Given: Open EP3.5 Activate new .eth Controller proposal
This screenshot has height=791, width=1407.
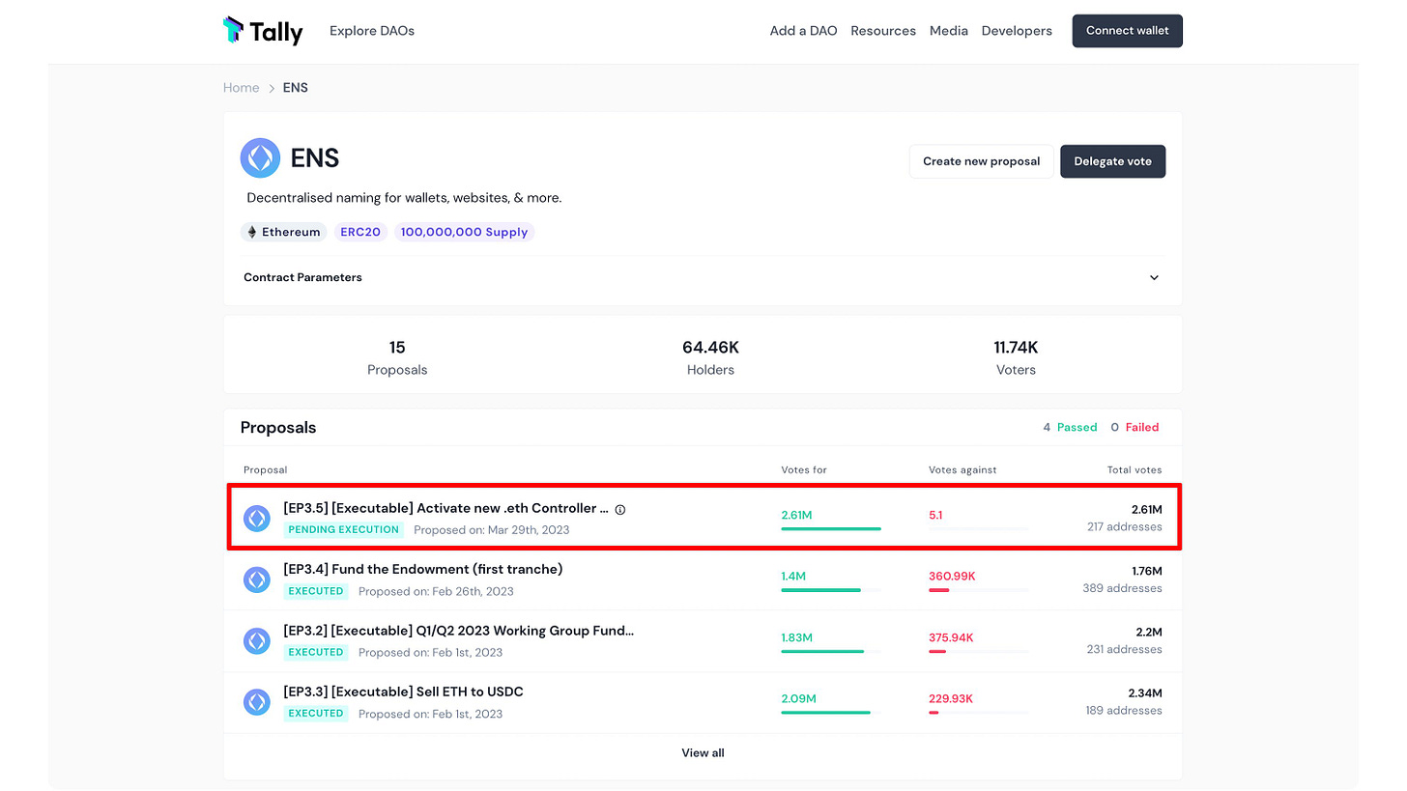Looking at the screenshot, I should pos(446,508).
